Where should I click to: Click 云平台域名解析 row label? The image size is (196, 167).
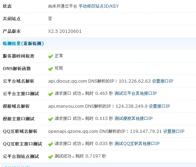(18, 81)
